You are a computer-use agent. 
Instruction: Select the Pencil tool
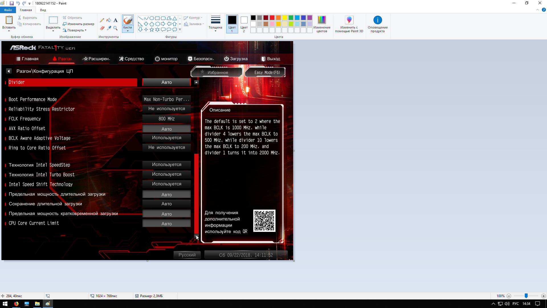coord(102,20)
